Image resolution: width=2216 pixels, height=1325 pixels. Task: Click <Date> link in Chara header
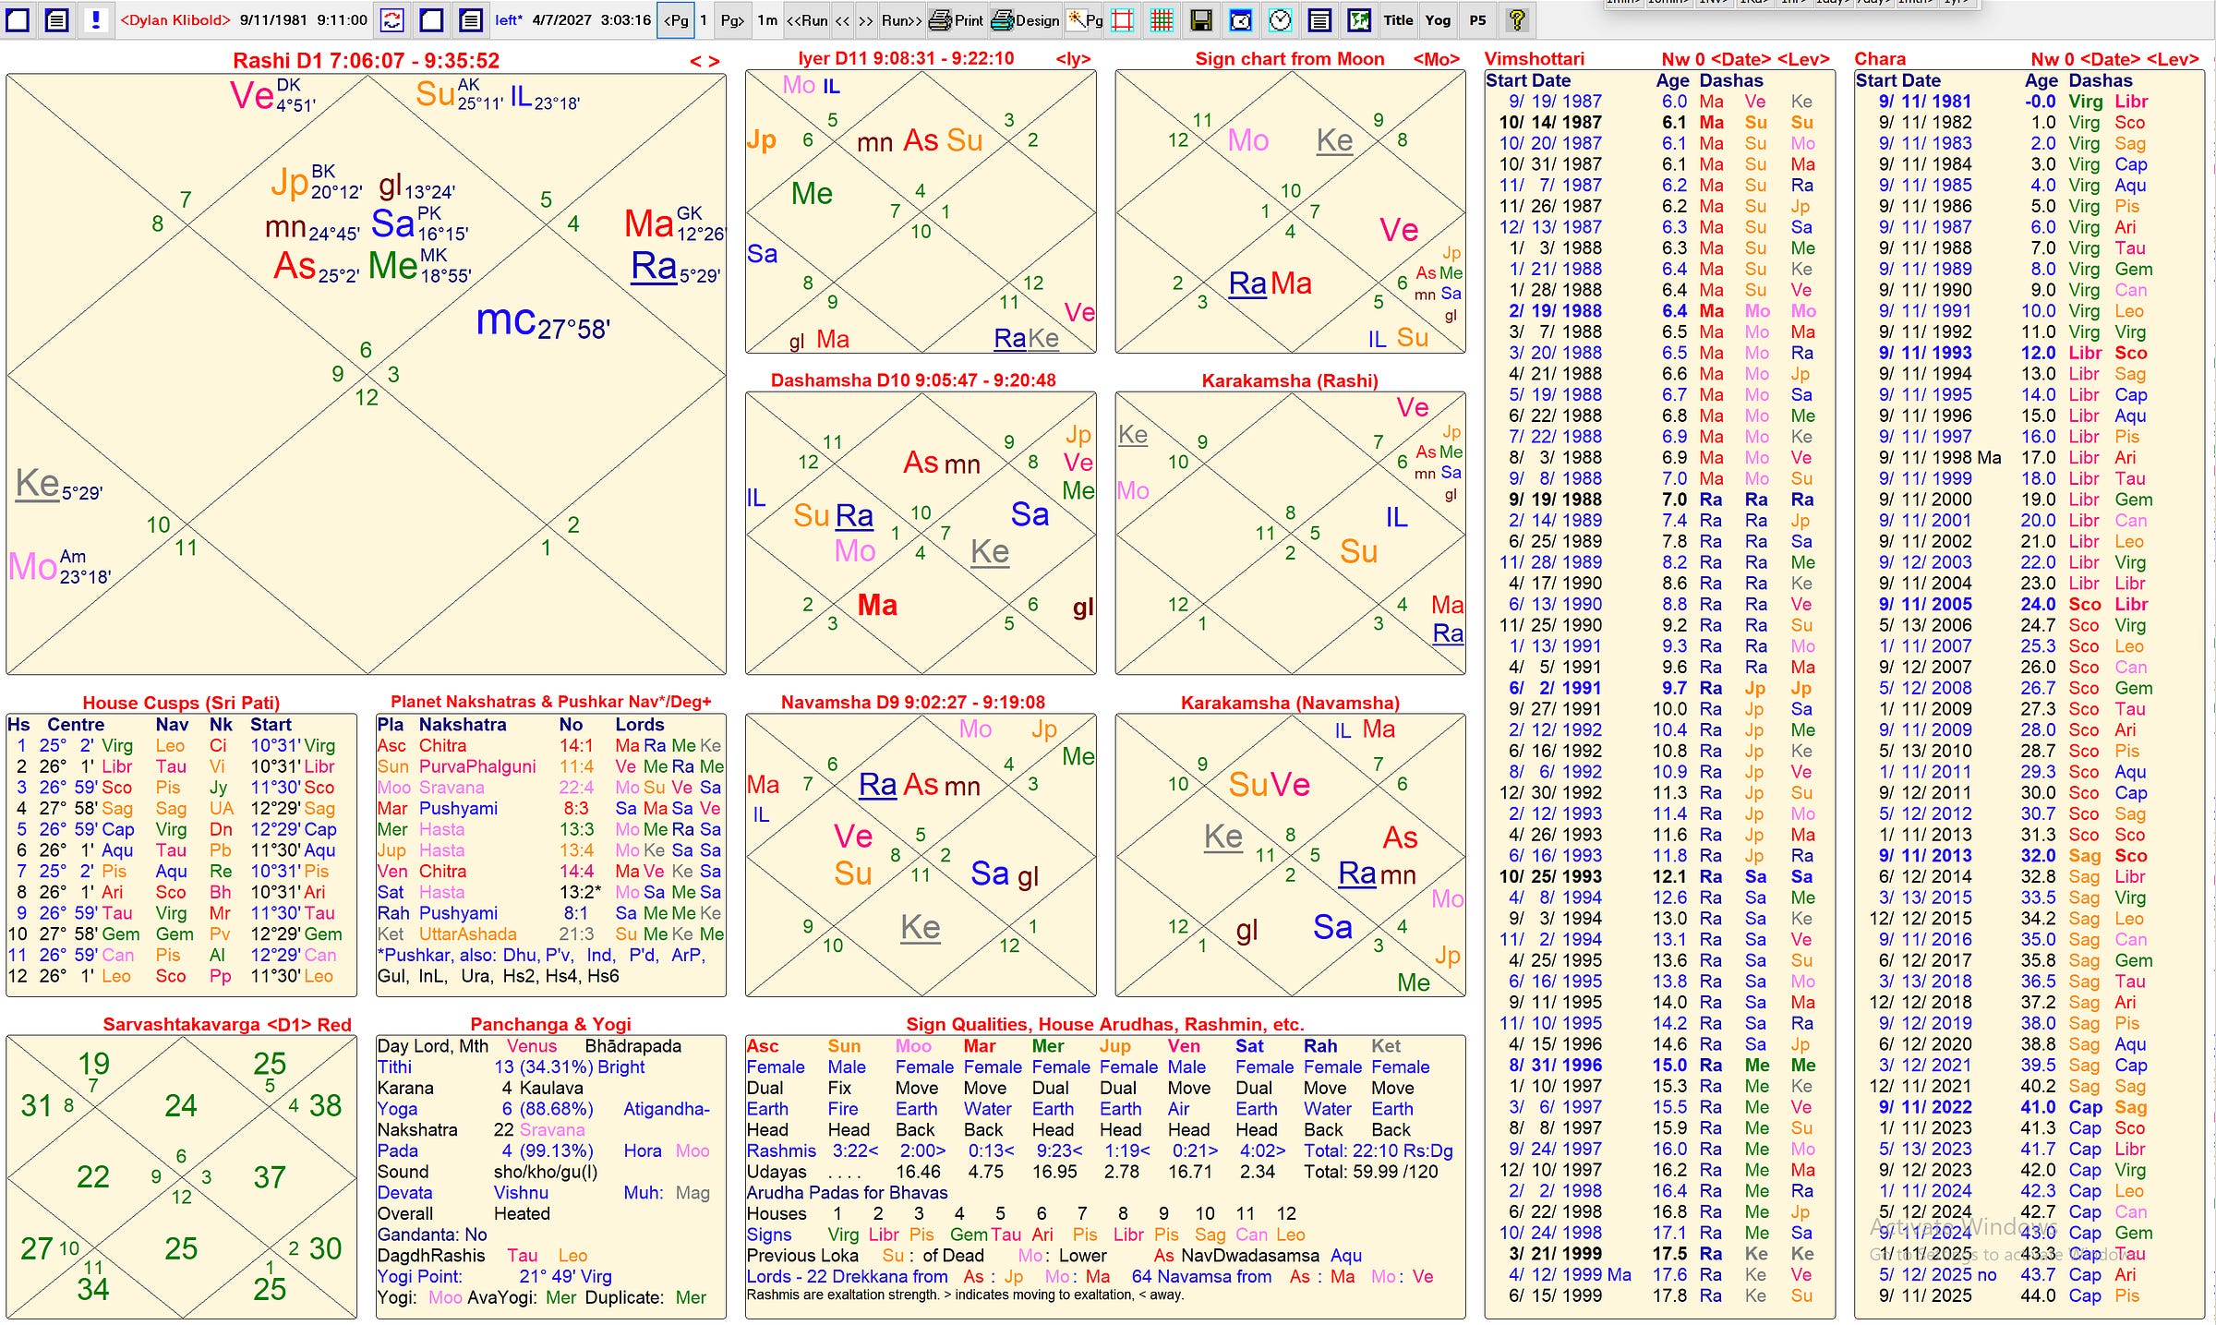pyautogui.click(x=2111, y=59)
